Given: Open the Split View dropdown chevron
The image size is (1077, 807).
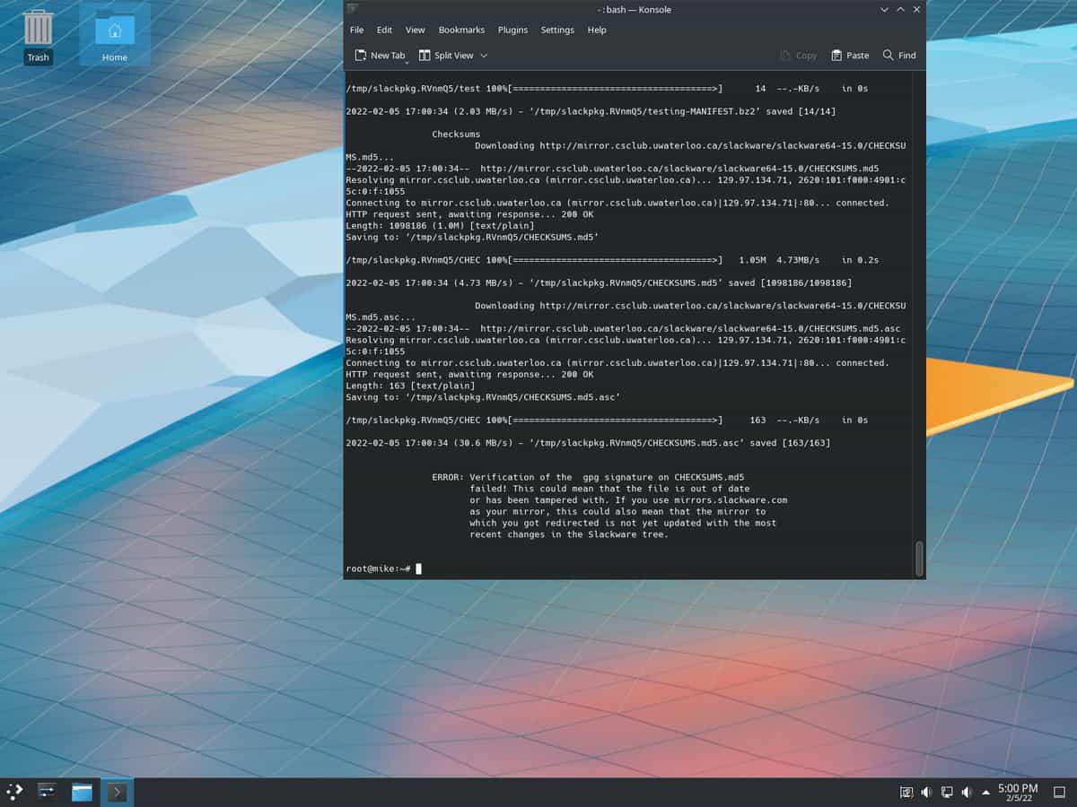Looking at the screenshot, I should pos(483,55).
